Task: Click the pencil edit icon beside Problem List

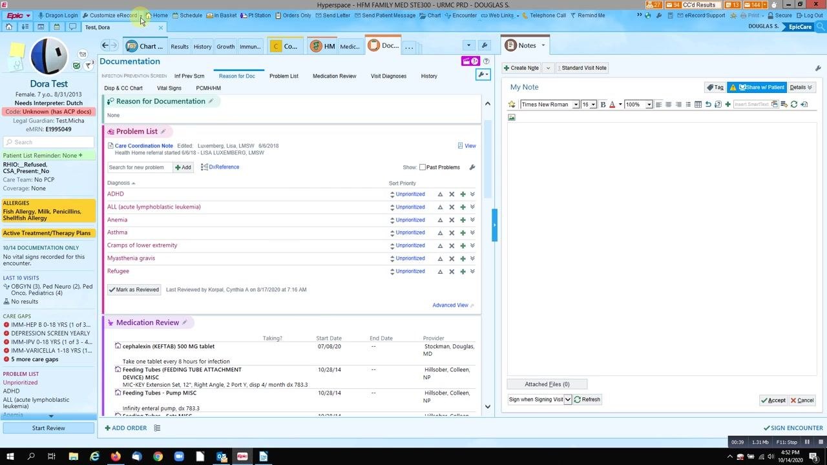Action: [163, 132]
